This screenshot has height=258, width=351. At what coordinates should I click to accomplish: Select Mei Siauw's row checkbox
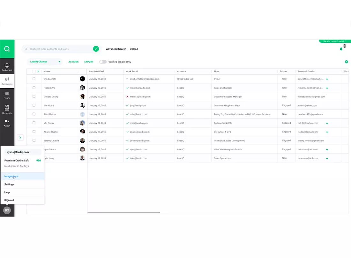[x=34, y=123]
